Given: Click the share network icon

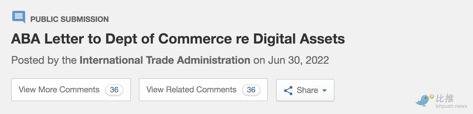Looking at the screenshot, I should click(x=288, y=90).
